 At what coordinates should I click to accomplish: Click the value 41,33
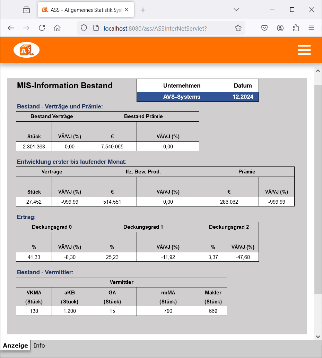click(34, 257)
